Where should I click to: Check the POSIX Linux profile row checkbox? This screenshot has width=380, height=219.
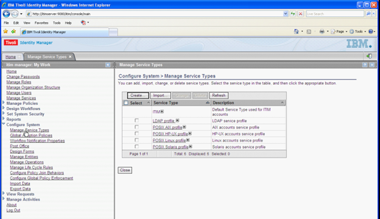click(137, 140)
